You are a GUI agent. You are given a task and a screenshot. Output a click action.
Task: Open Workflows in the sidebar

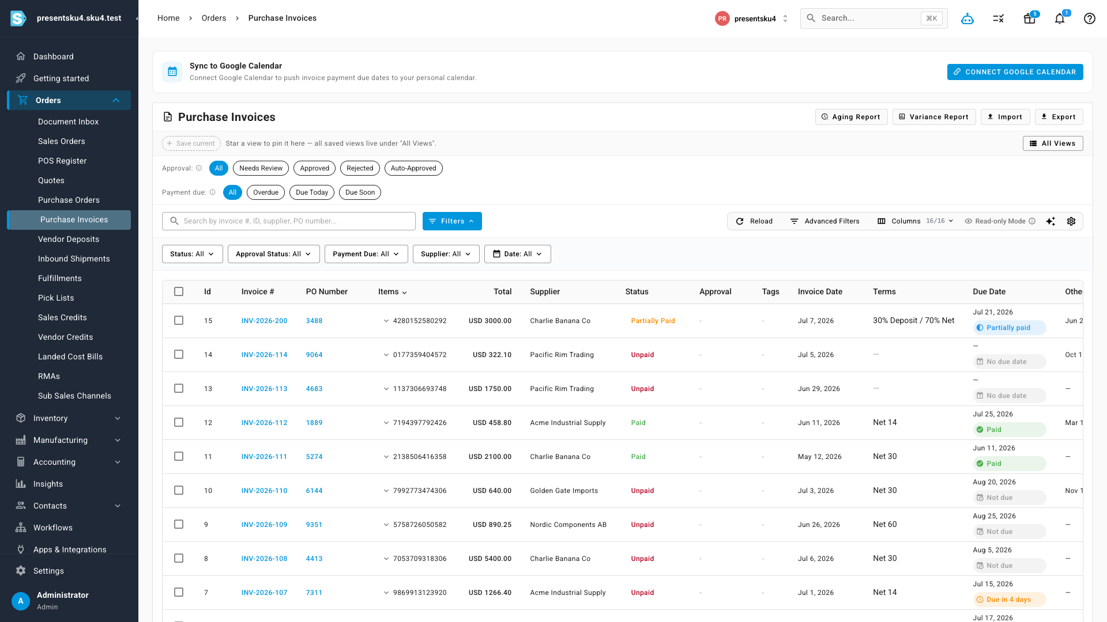[69, 528]
